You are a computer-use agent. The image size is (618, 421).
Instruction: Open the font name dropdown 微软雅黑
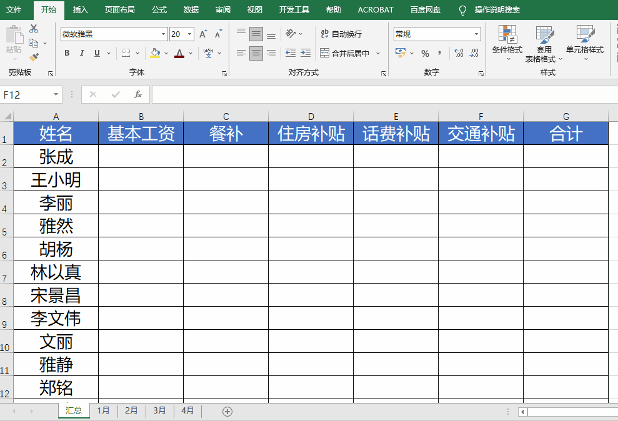point(163,34)
